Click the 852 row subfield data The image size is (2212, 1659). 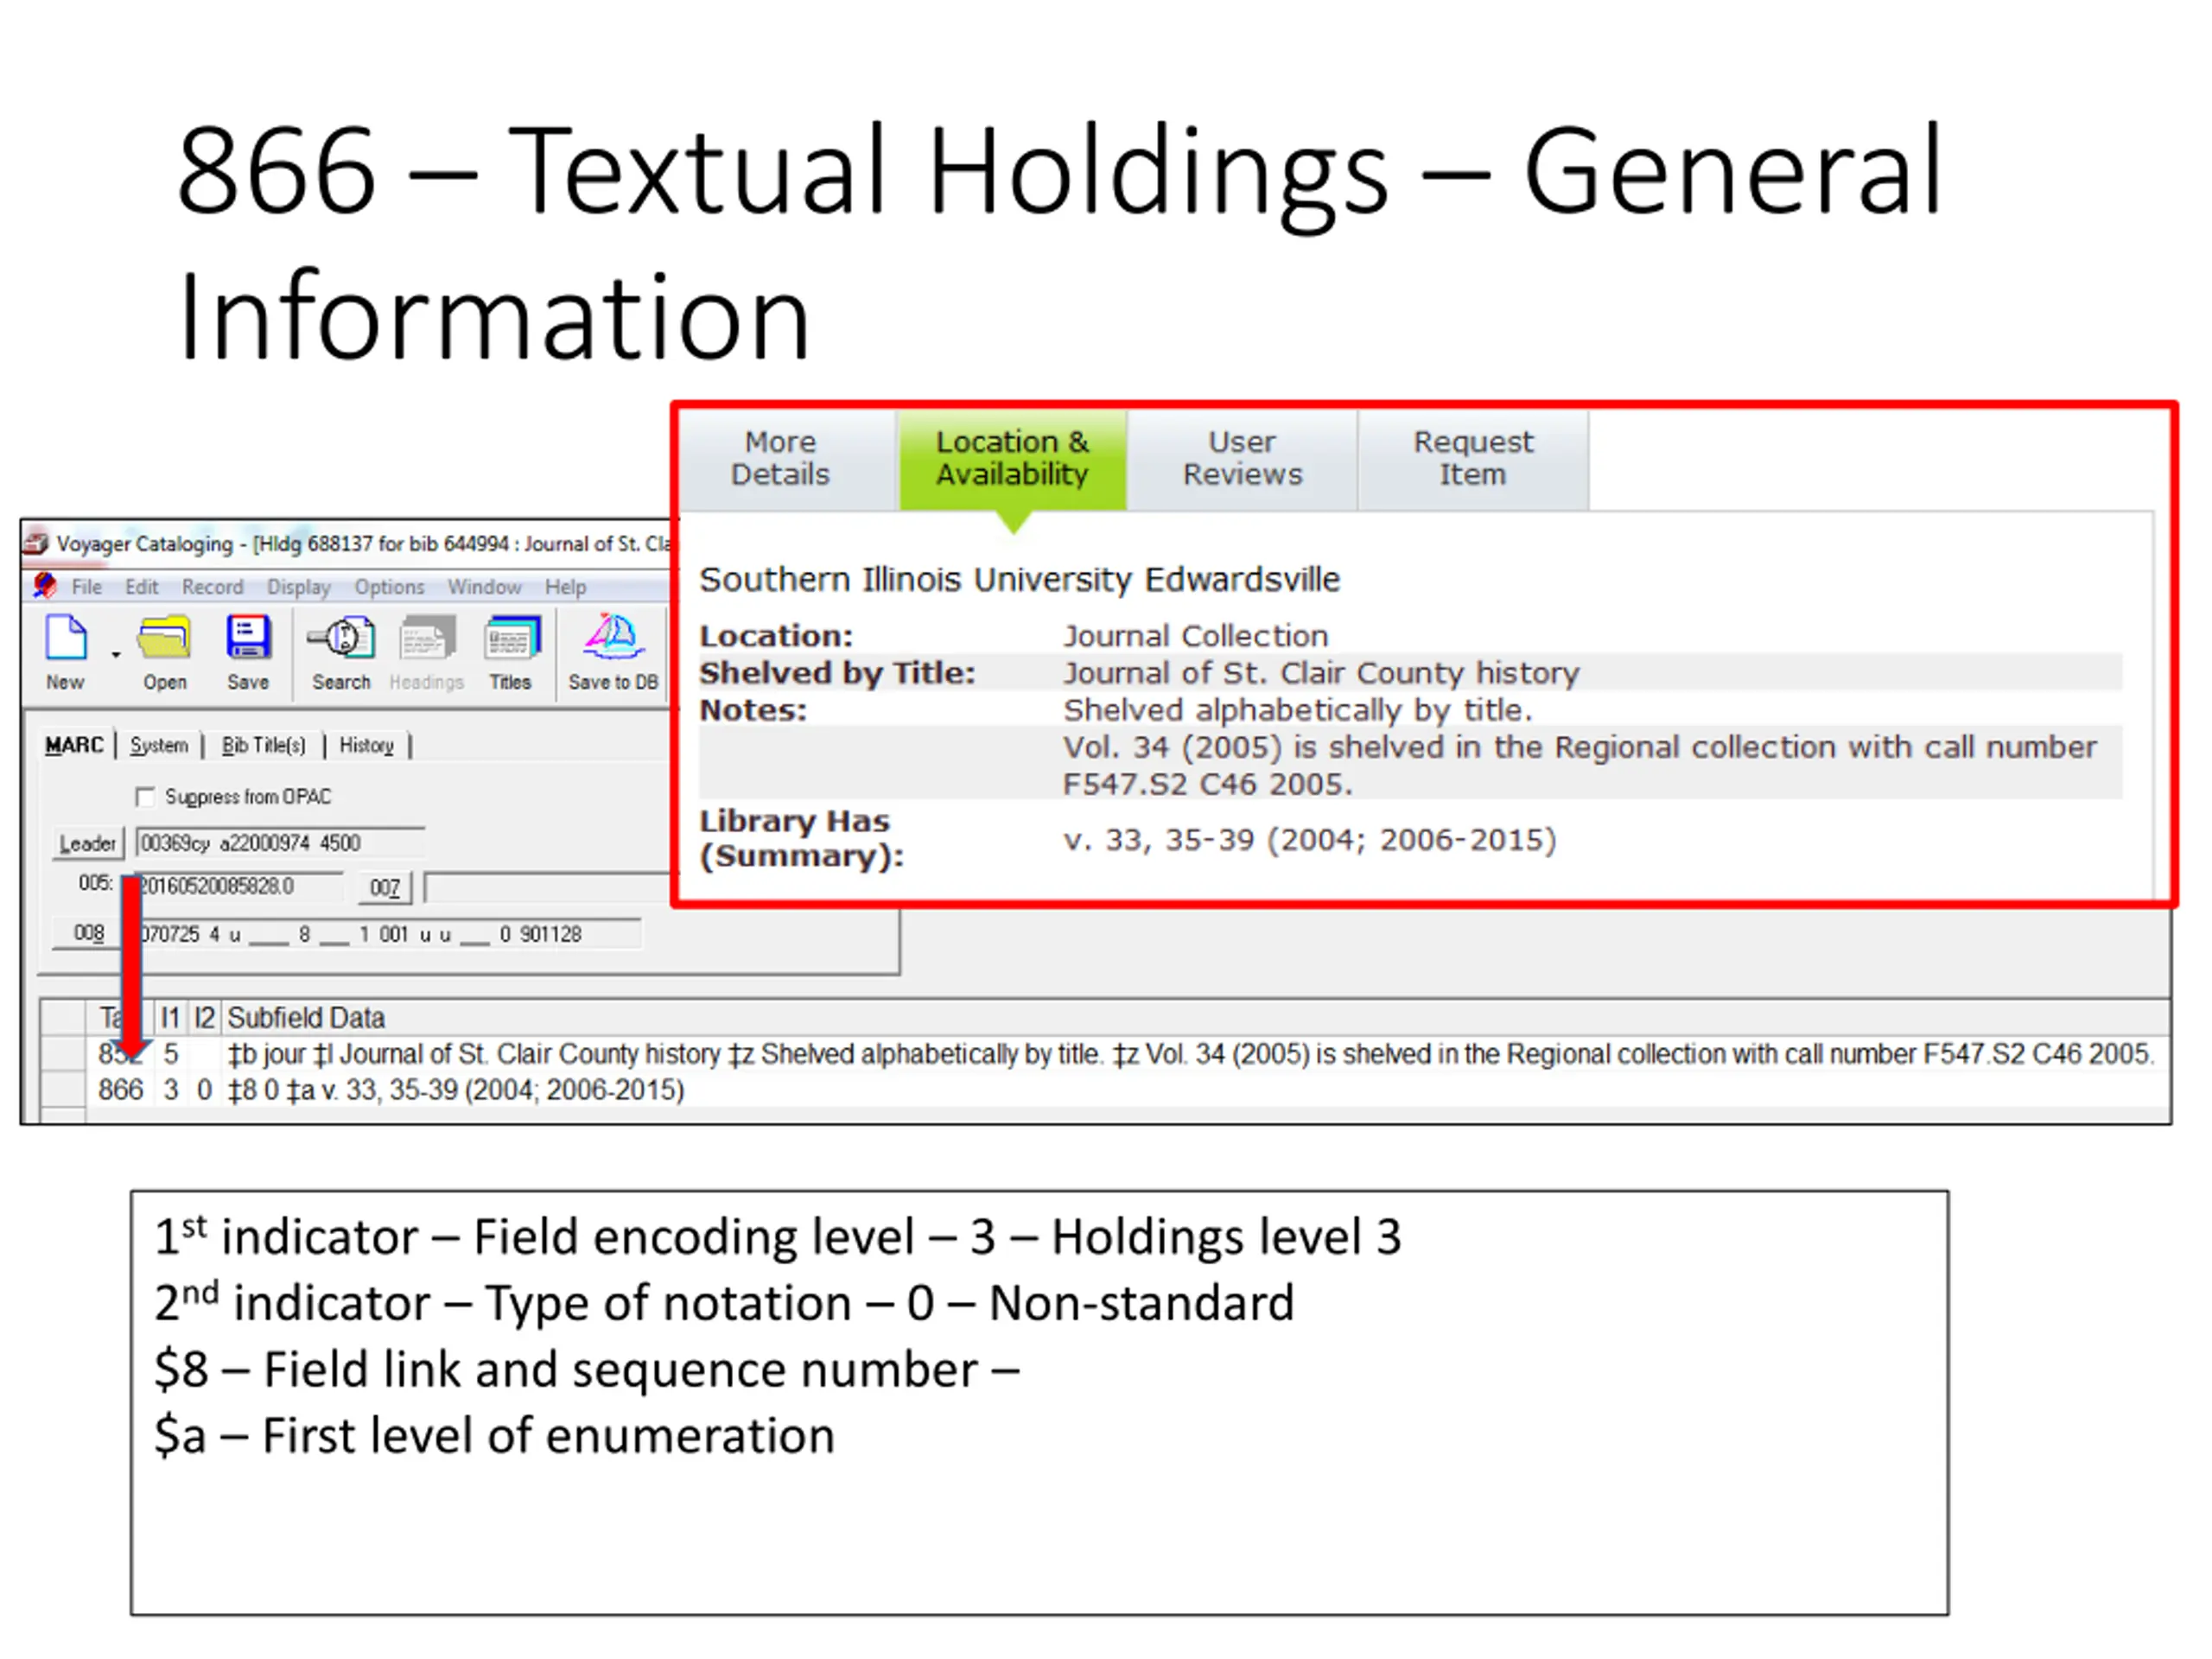1190,1054
